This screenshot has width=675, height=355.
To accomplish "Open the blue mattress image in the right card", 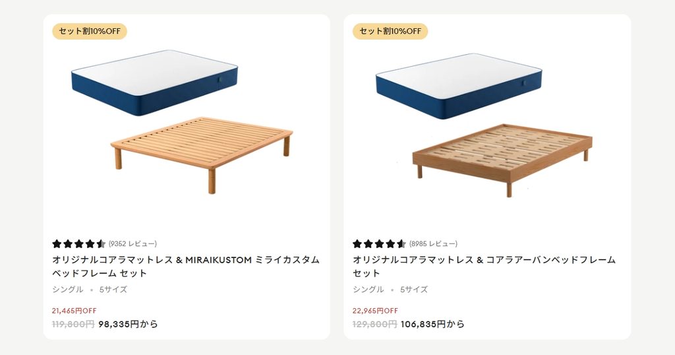I will tap(459, 86).
